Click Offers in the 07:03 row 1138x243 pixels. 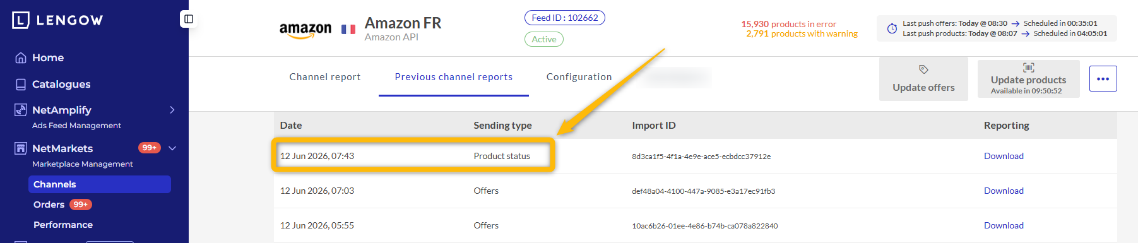tap(486, 191)
